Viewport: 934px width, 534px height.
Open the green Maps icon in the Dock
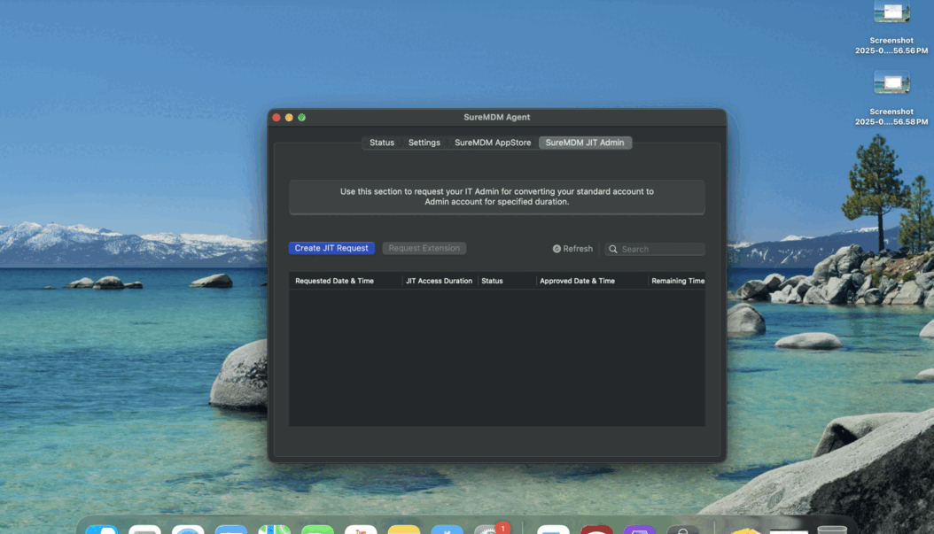click(274, 530)
